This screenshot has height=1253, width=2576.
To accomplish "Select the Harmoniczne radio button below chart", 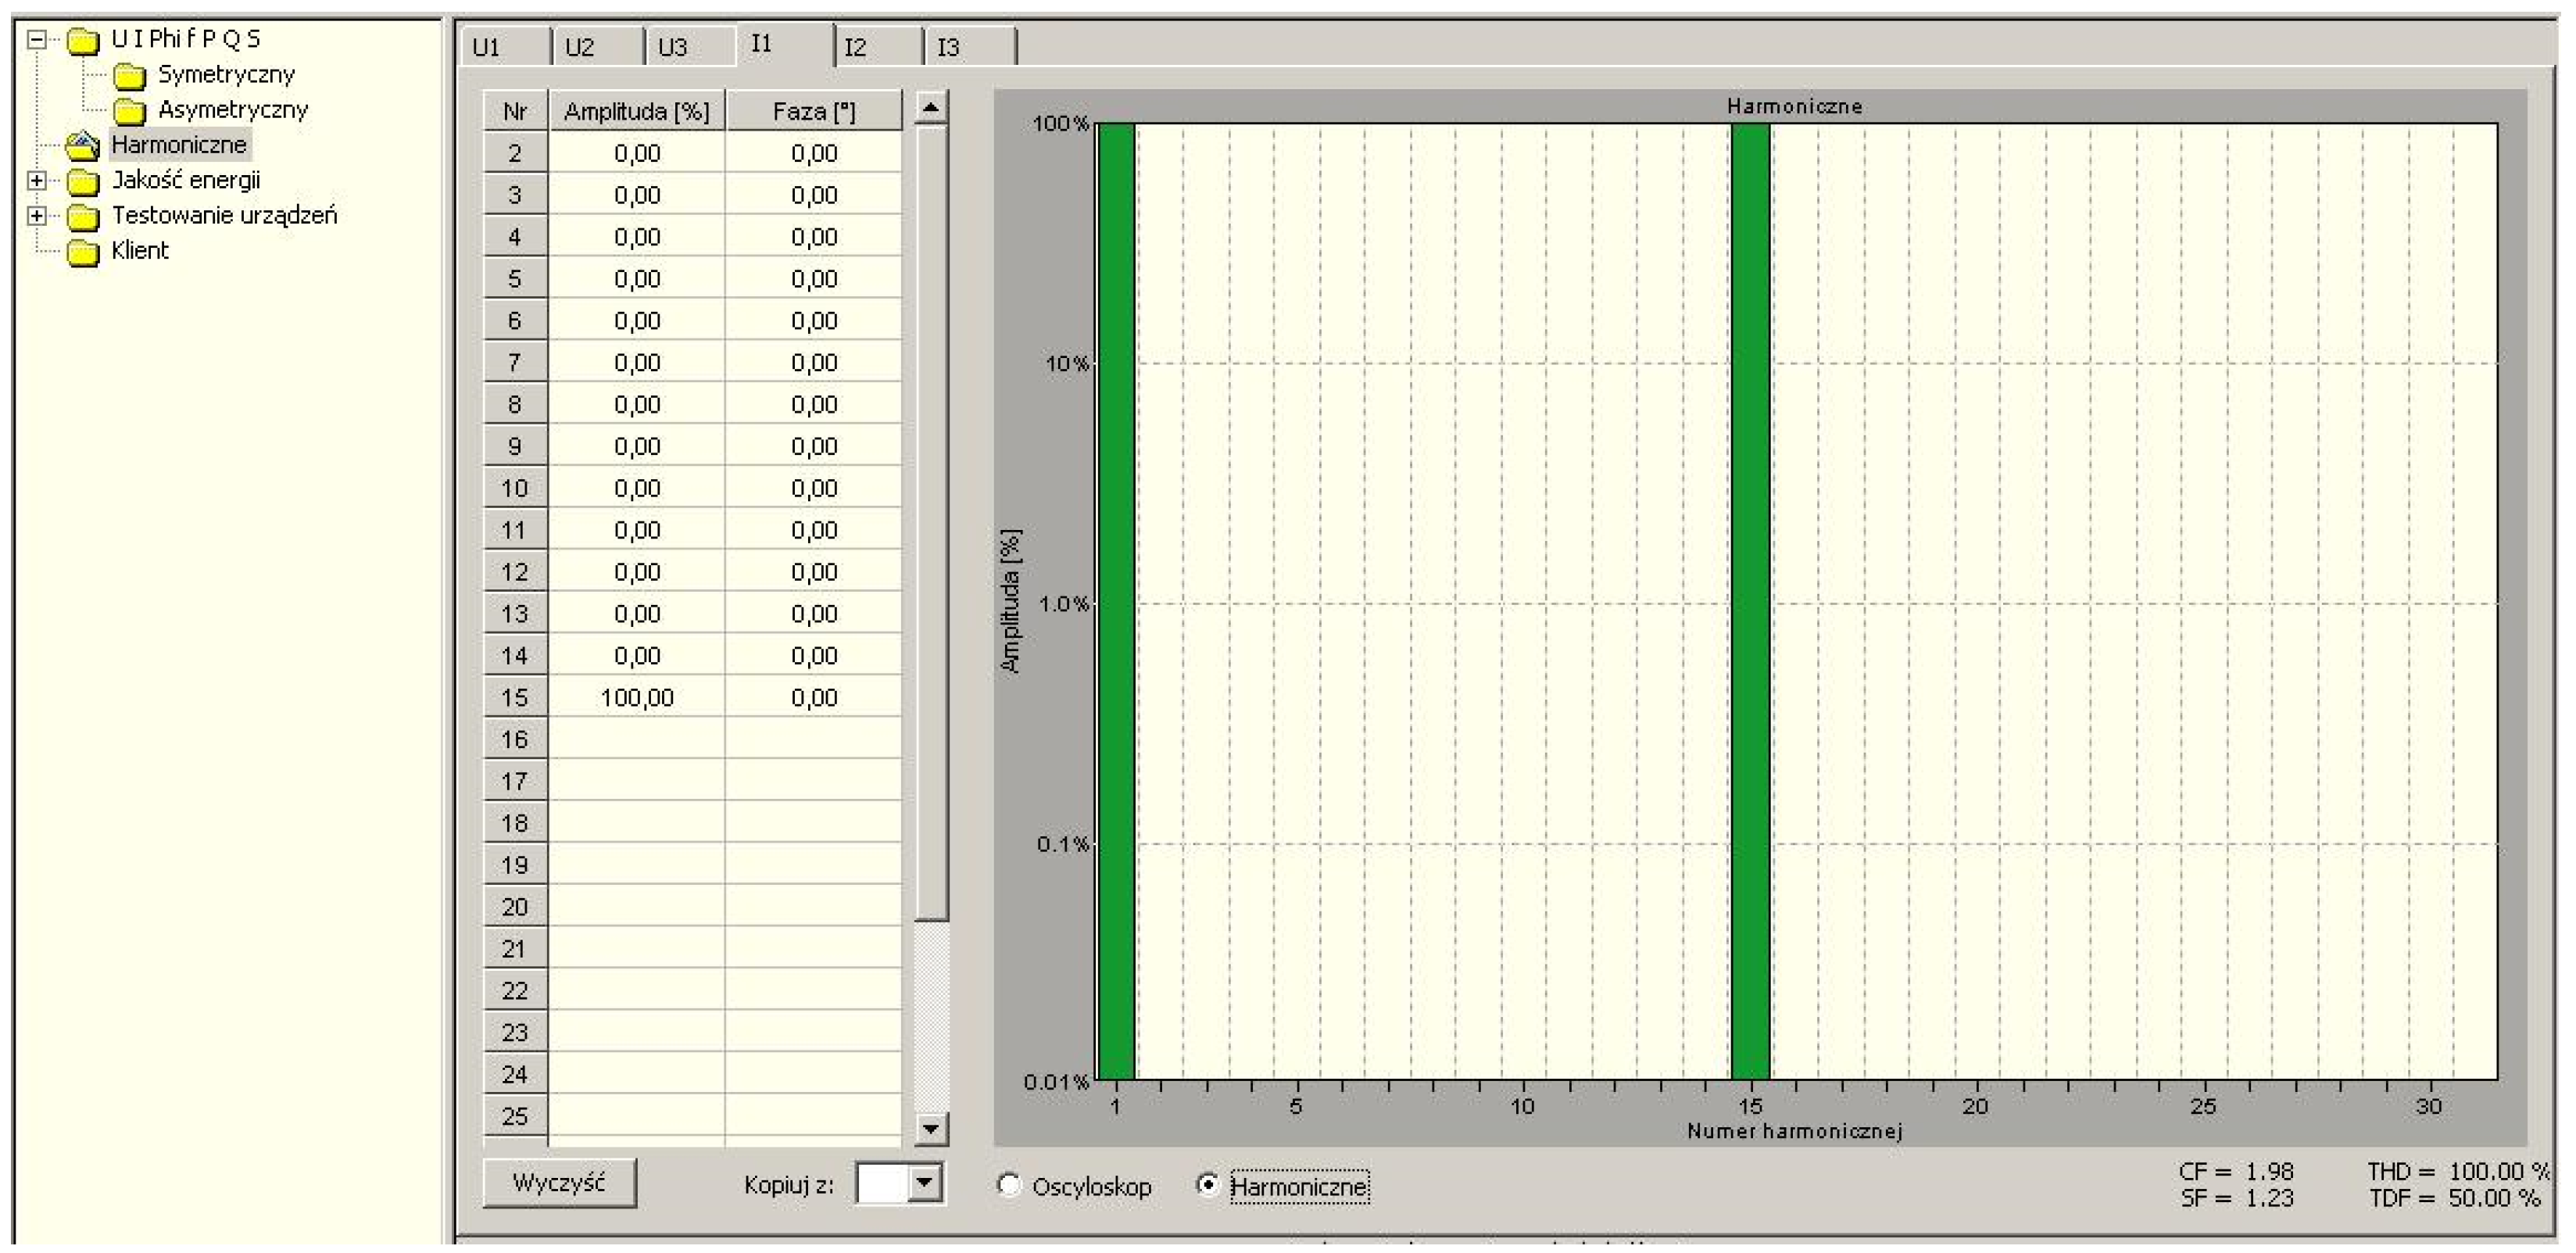I will 1208,1186.
